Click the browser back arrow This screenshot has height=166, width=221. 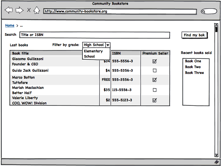point(9,11)
